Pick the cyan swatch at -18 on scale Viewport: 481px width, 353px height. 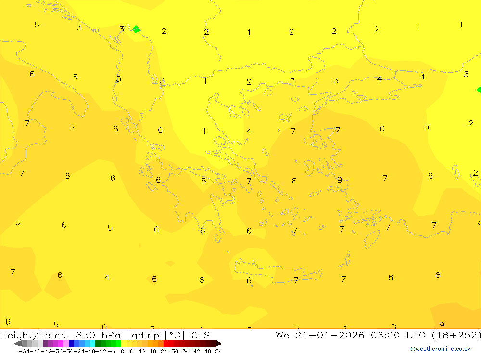point(92,344)
